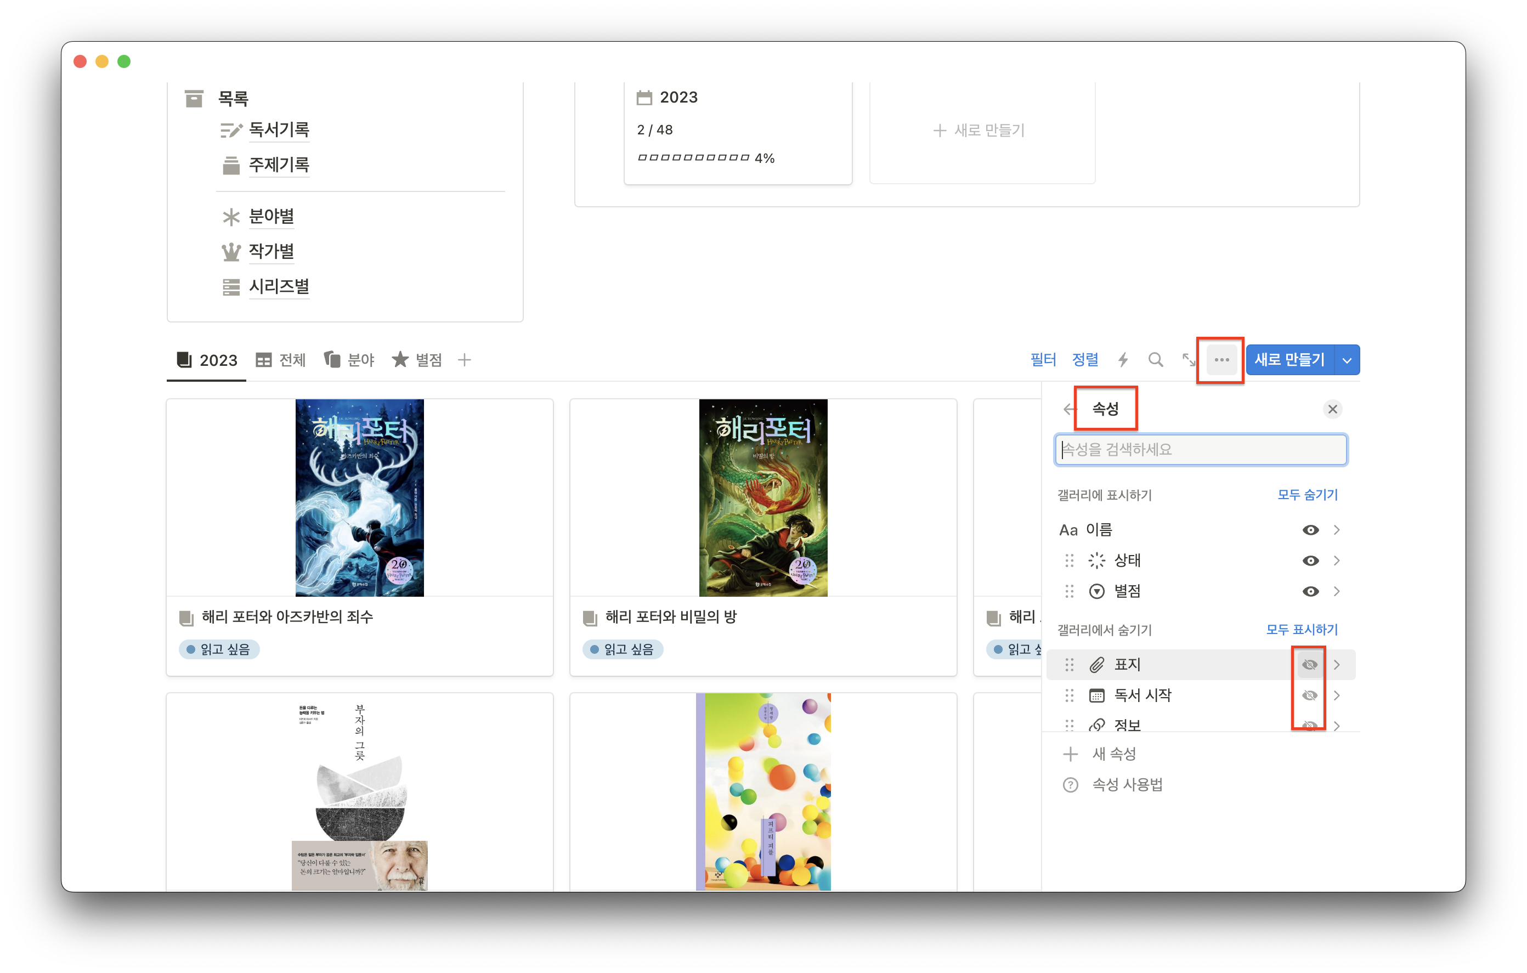Click the 정보 link icon
The height and width of the screenshot is (973, 1527).
pyautogui.click(x=1096, y=725)
